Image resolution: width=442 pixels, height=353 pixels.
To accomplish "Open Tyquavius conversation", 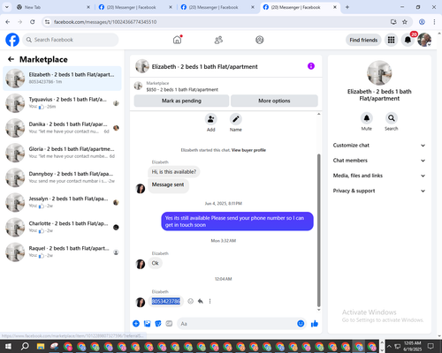I will [x=62, y=103].
